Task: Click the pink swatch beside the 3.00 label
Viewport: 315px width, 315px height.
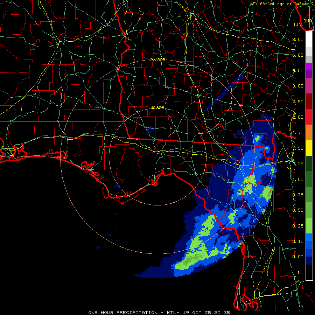Action: click(309, 86)
